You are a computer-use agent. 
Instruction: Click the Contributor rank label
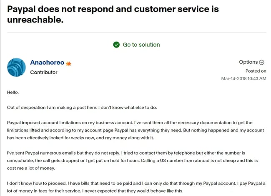point(44,72)
